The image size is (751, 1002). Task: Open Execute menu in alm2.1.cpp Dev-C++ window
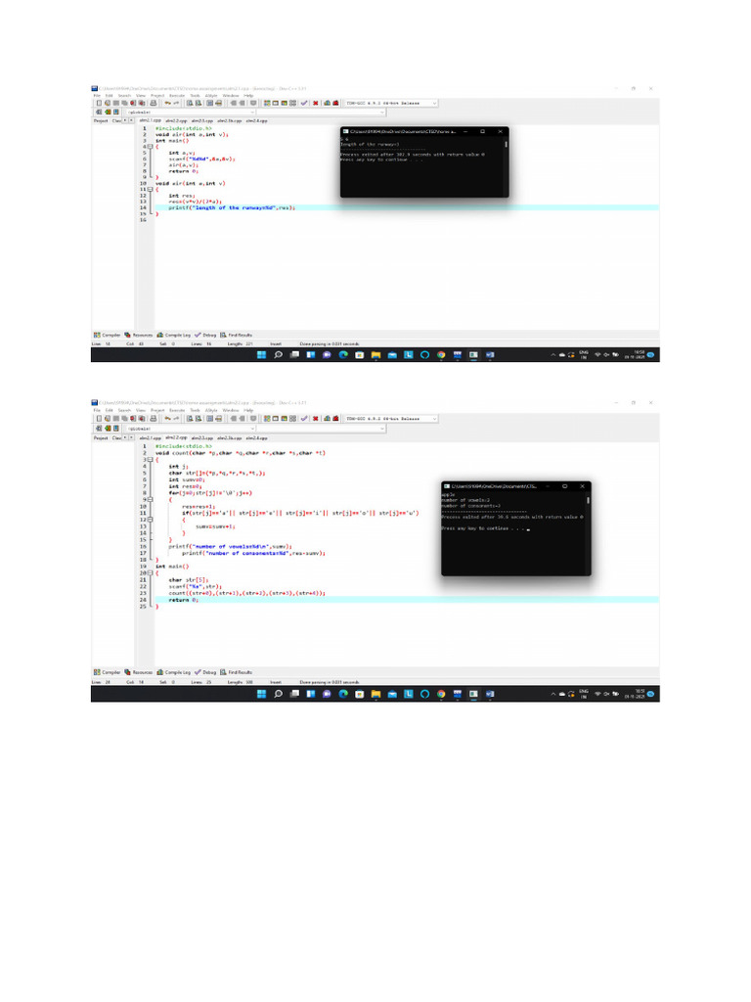click(x=177, y=95)
